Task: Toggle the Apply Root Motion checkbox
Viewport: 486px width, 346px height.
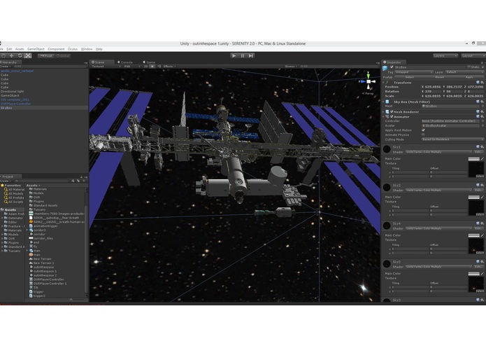Action: pos(423,130)
